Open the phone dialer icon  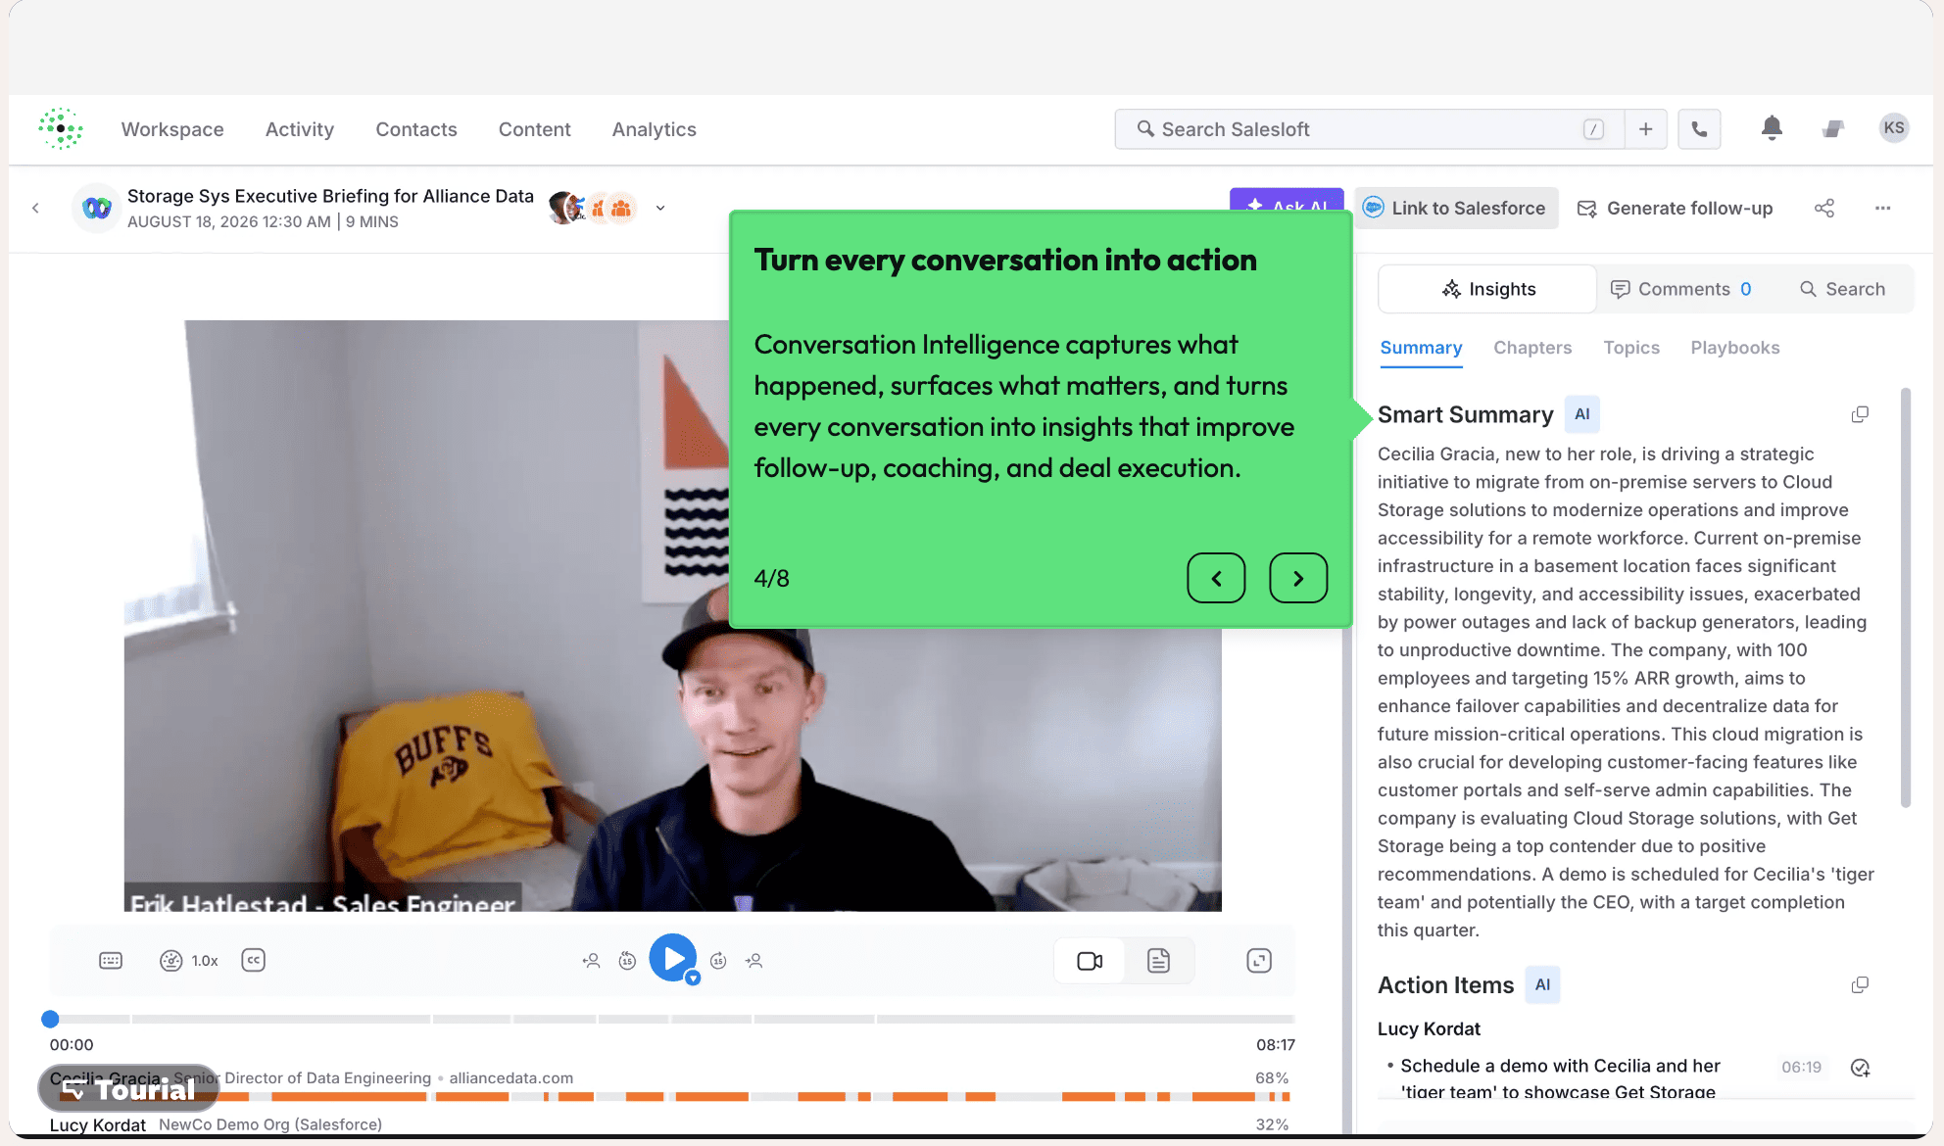click(x=1700, y=129)
